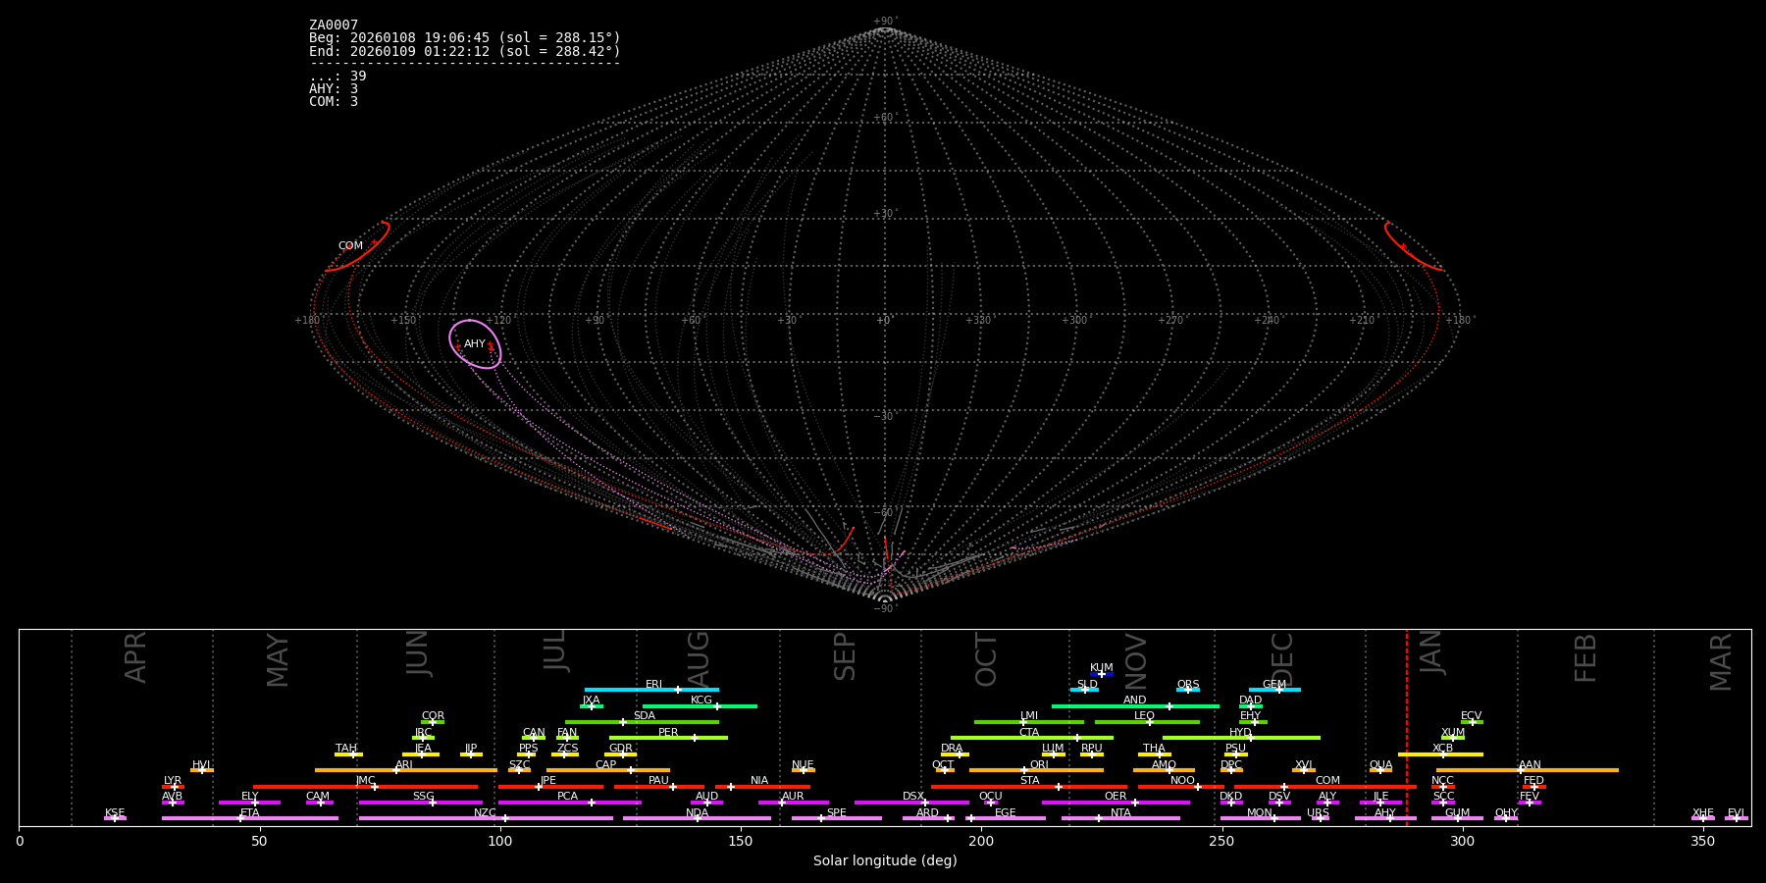
Task: Select the peak cross on the LEO bar
Action: (1150, 722)
